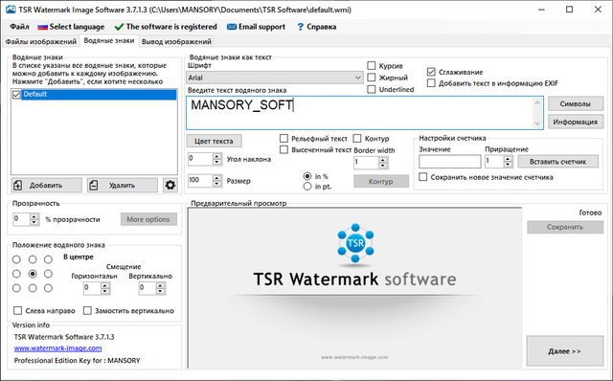This screenshot has width=613, height=381.
Task: Click More options button
Action: (148, 219)
